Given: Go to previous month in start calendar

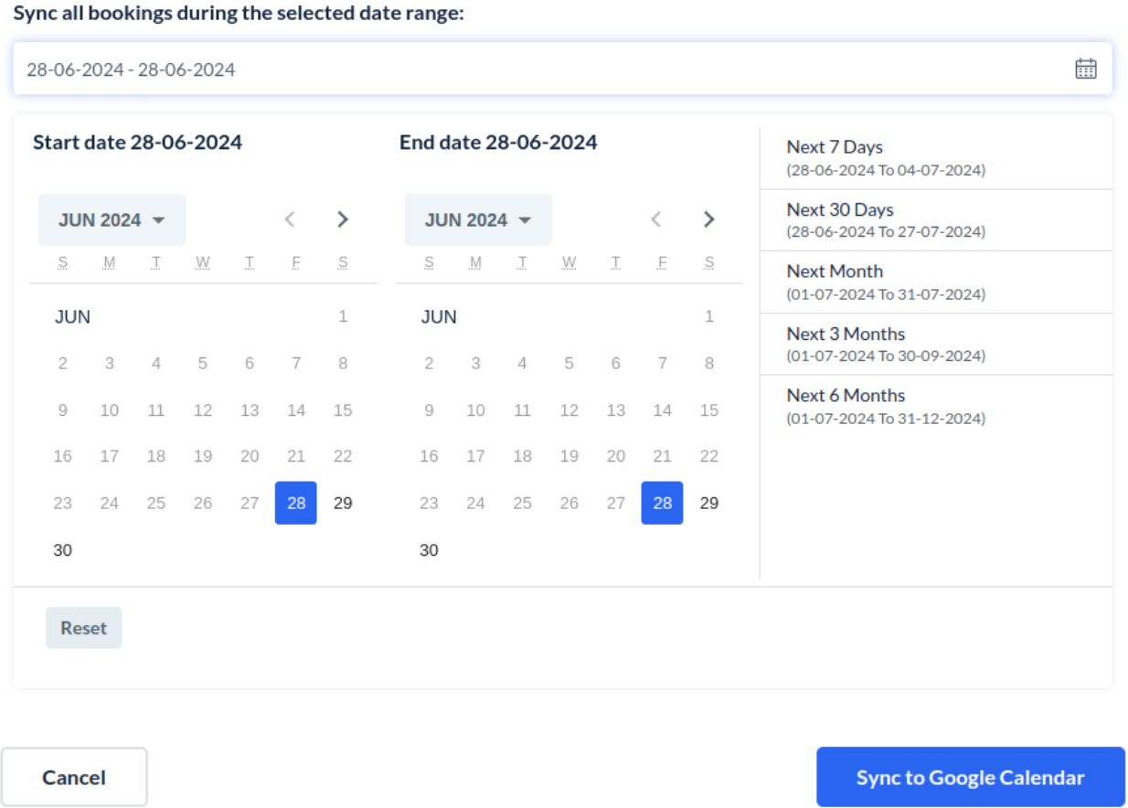Looking at the screenshot, I should [x=290, y=219].
